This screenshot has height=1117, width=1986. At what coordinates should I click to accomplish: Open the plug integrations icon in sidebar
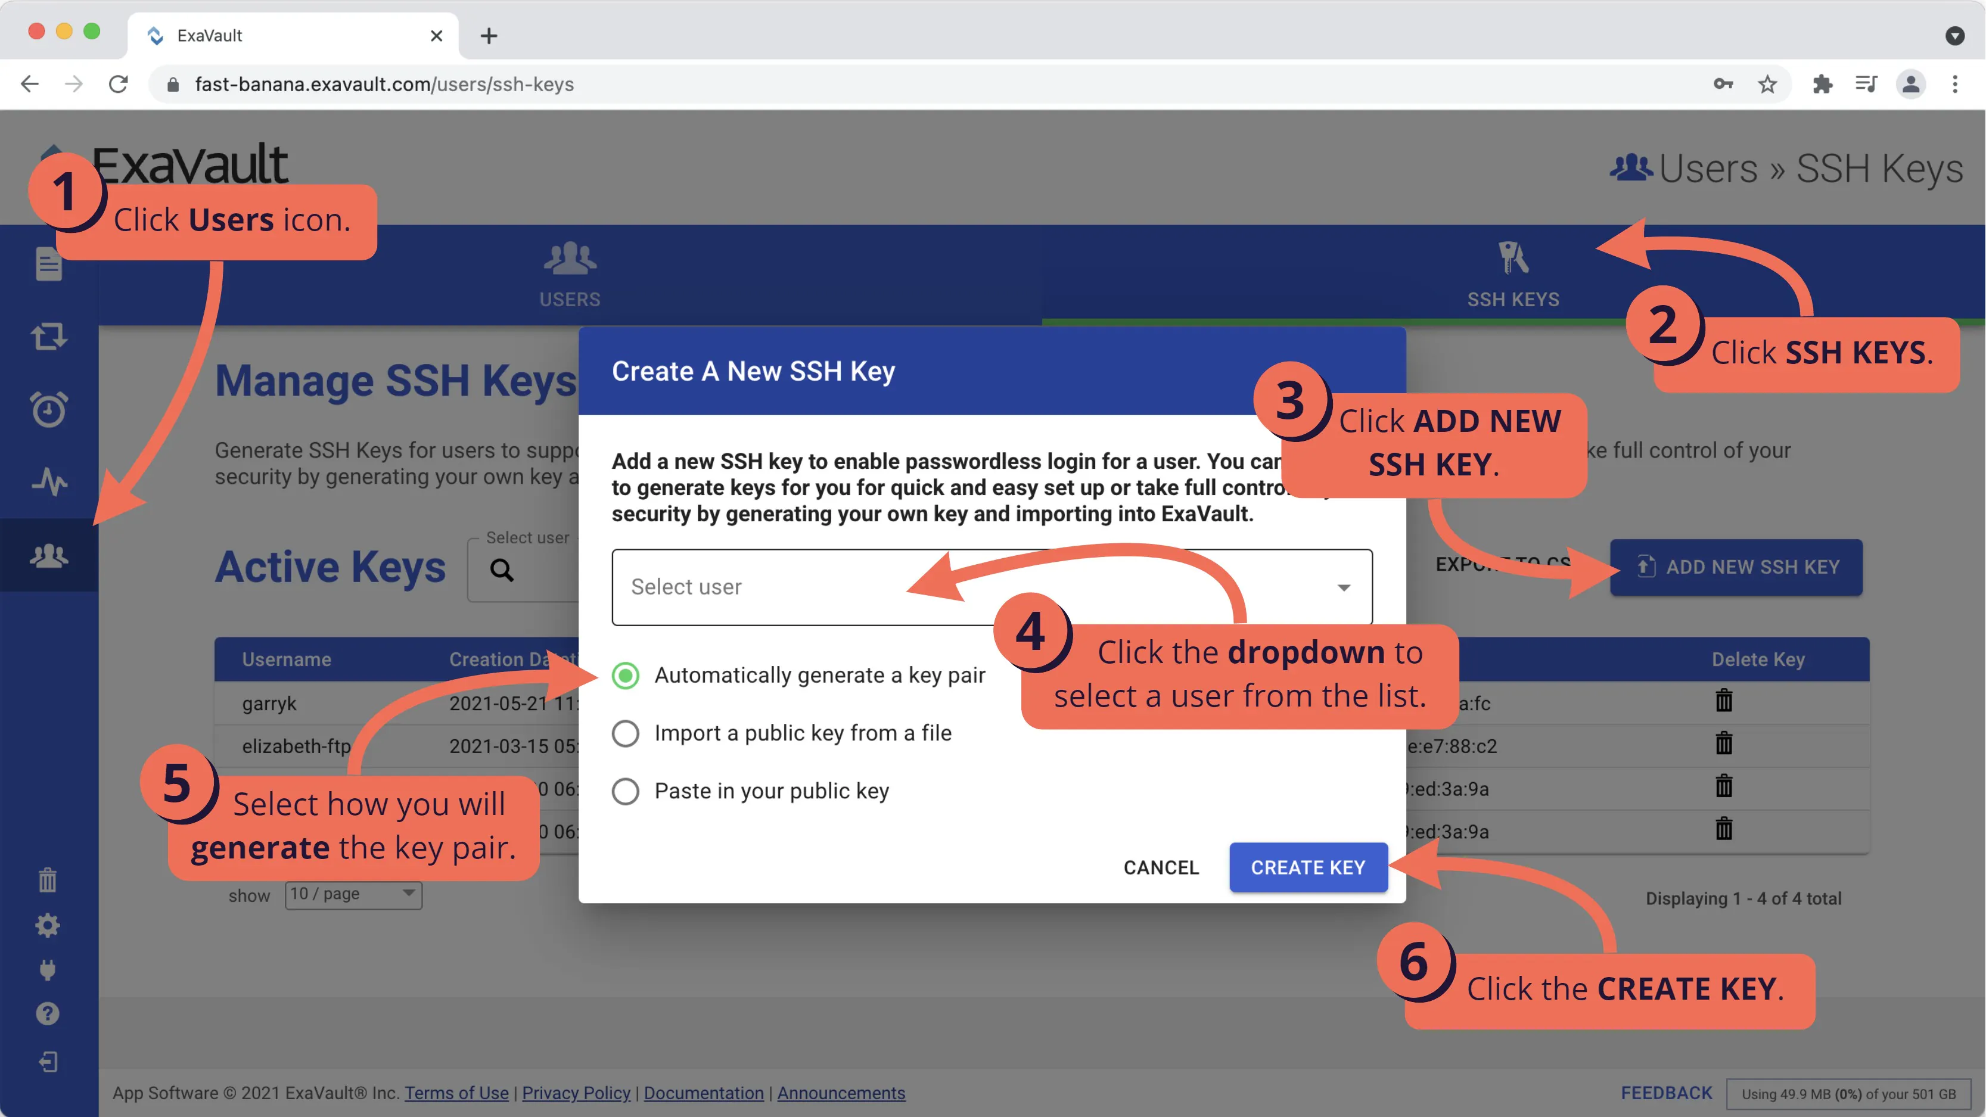coord(48,970)
